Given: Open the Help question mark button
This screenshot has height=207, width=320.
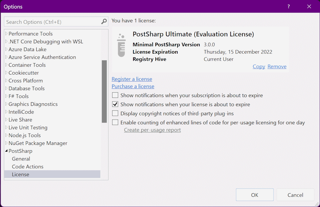Looking at the screenshot, I should 289,6.
